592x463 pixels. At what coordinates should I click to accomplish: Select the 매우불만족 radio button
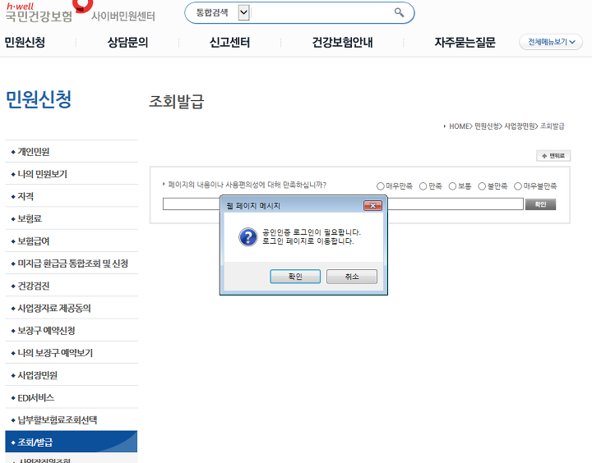point(518,186)
